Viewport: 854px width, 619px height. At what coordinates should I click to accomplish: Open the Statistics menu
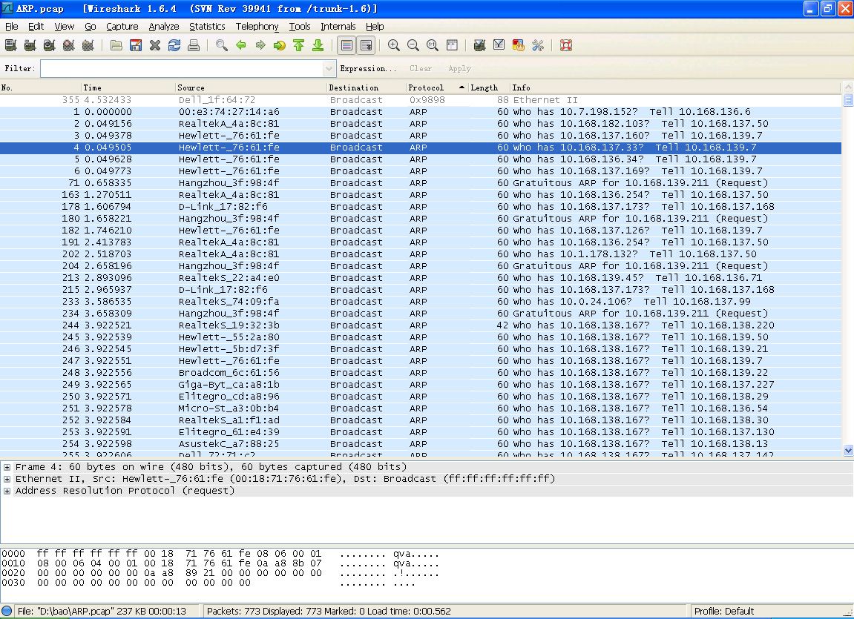206,26
